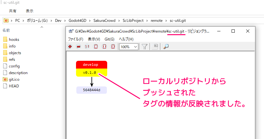Select the red develop branch node
Image resolution: width=264 pixels, height=139 pixels.
pyautogui.click(x=91, y=65)
